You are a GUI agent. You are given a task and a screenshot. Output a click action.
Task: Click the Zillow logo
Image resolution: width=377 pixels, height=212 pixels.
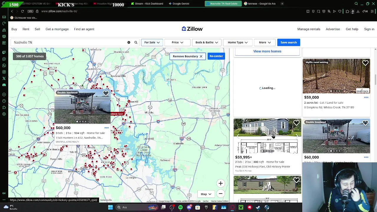[192, 29]
